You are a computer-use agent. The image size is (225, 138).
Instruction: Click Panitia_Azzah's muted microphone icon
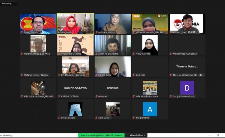pos(59,32)
